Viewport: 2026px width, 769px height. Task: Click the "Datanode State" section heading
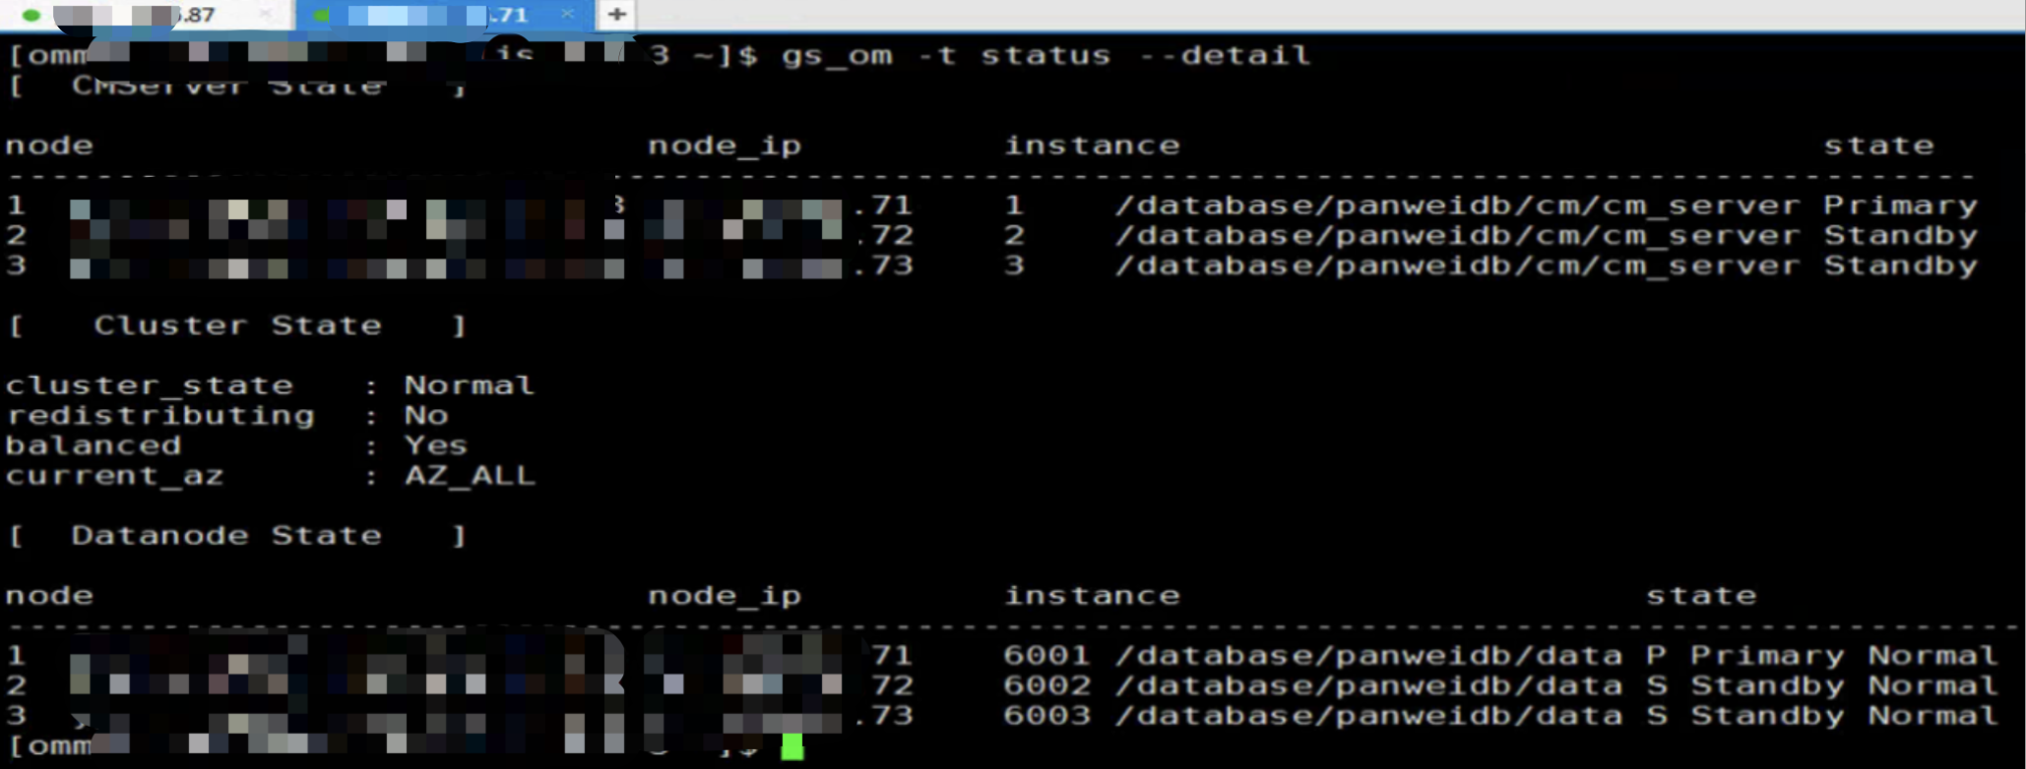click(226, 536)
